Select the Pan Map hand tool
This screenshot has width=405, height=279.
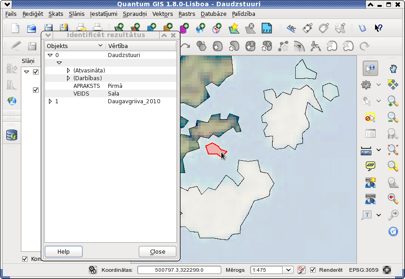(393, 68)
